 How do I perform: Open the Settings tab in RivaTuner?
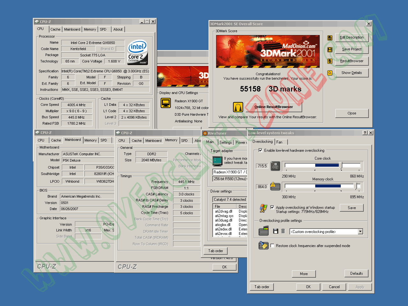point(226,142)
